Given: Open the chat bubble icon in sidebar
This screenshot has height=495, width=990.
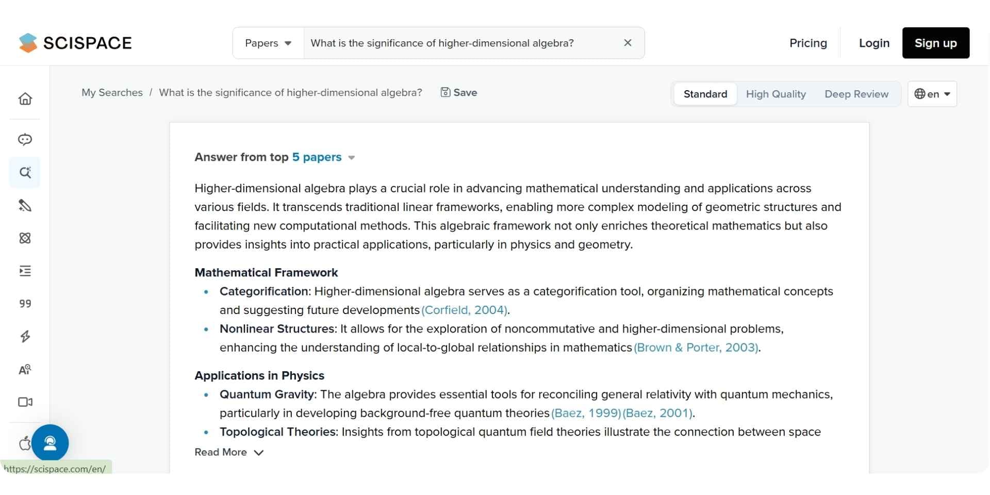Looking at the screenshot, I should point(25,140).
